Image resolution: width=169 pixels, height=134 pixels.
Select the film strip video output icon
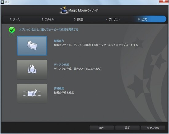pyautogui.click(x=32, y=46)
